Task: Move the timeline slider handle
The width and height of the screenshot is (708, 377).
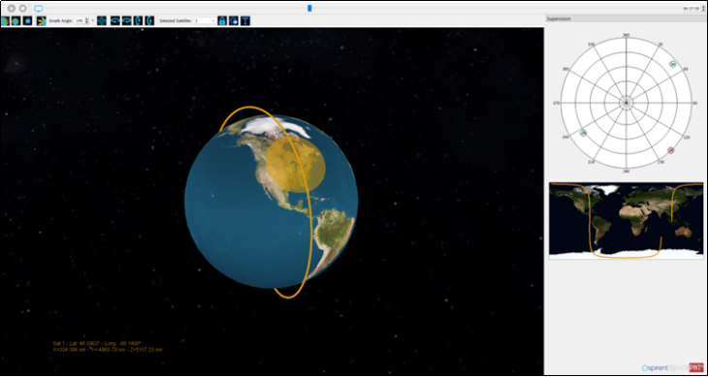Action: (x=309, y=8)
